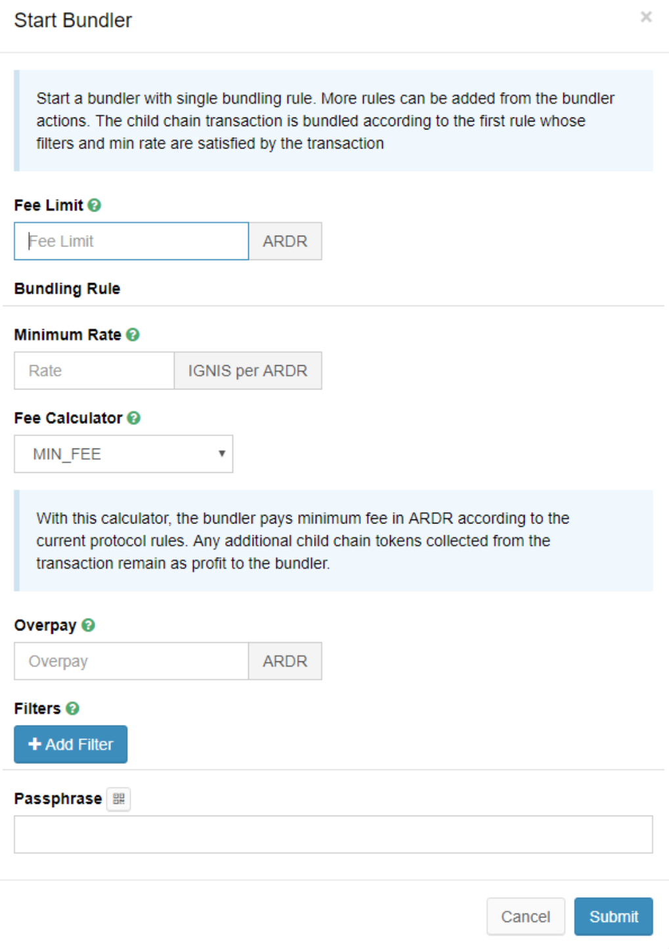The width and height of the screenshot is (669, 949).
Task: Open the MIN_FEE Fee Calculator dropdown
Action: click(123, 454)
